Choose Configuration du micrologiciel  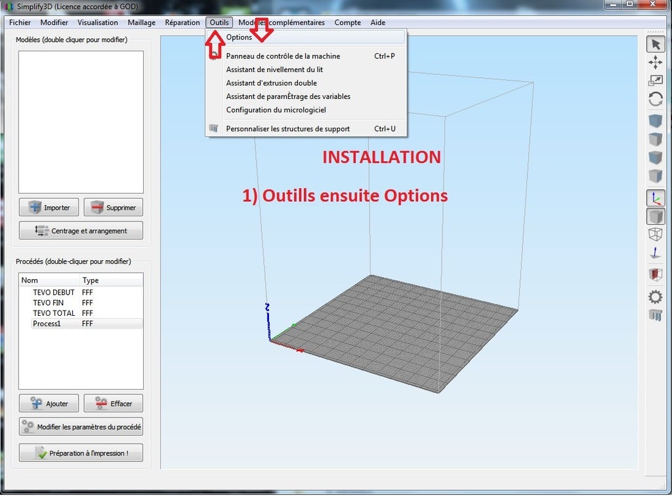point(306,110)
